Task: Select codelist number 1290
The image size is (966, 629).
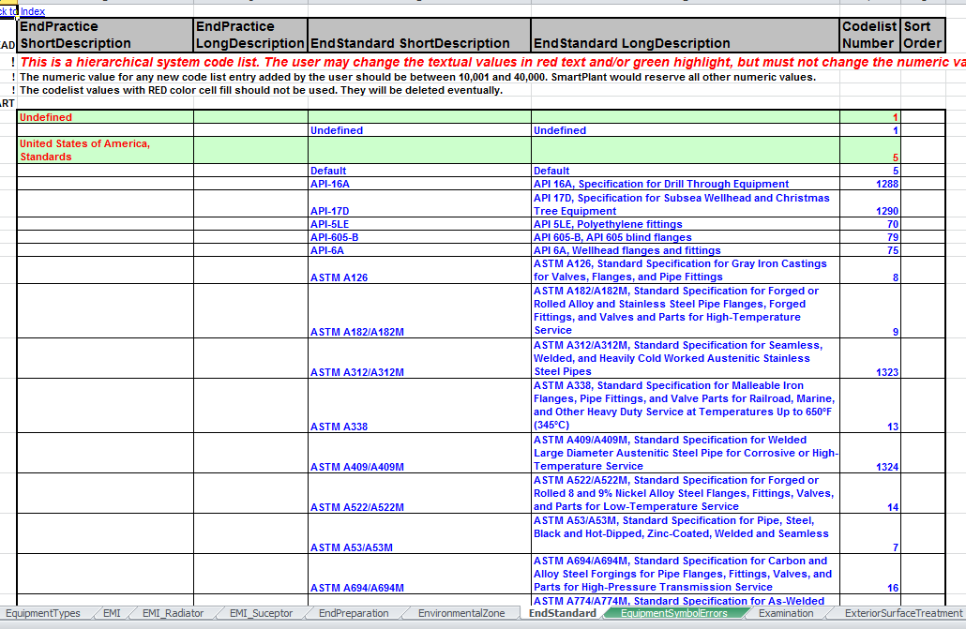Action: click(870, 204)
